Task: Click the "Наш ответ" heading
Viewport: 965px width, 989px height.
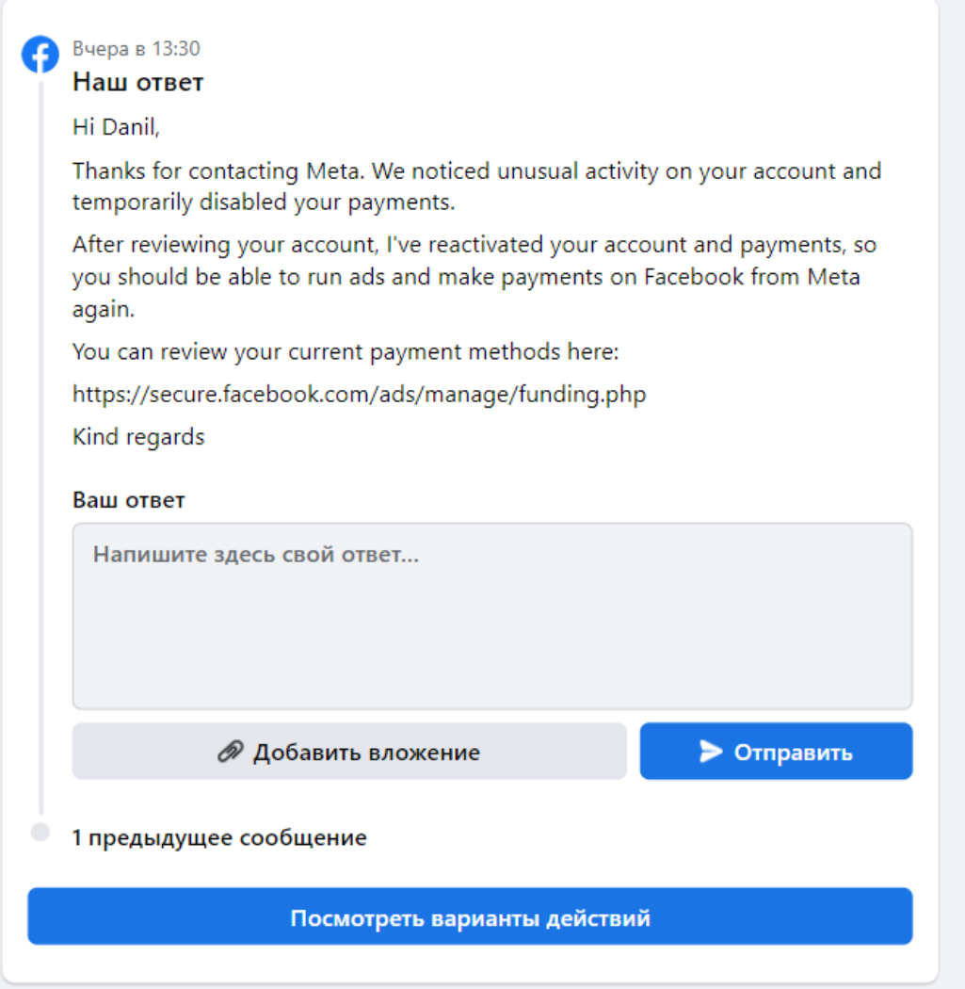Action: click(138, 83)
